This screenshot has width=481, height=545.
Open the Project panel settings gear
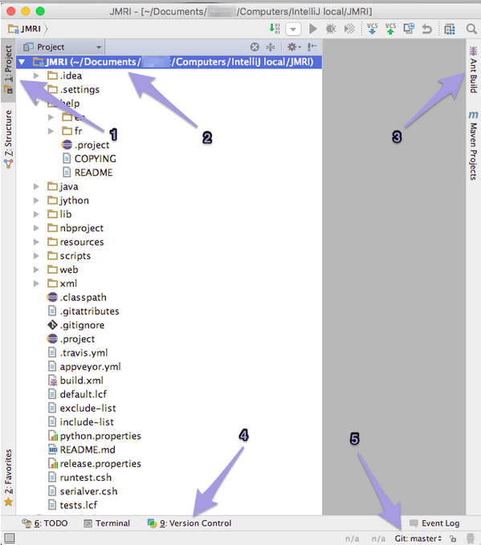294,47
